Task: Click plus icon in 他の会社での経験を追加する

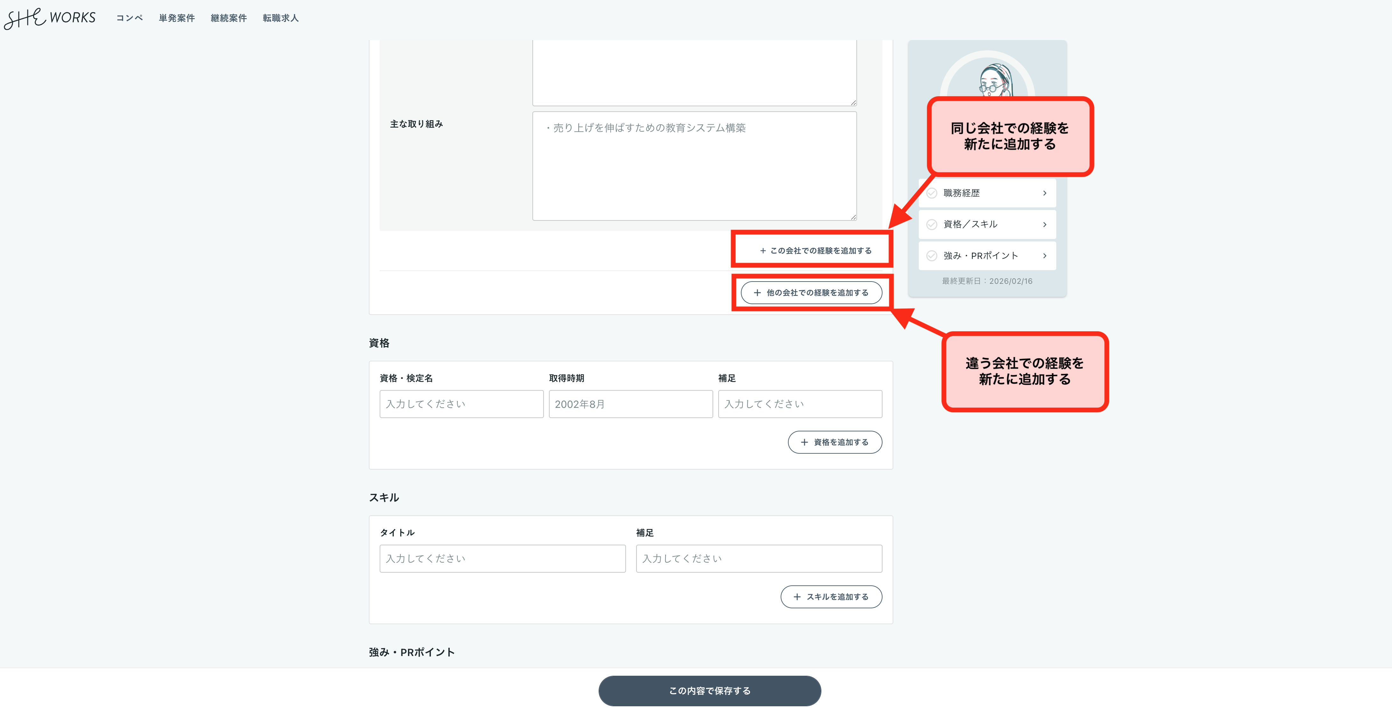Action: 757,293
